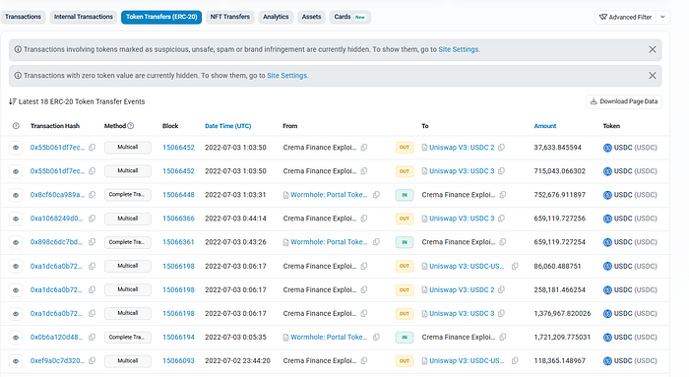Select date 2022-07-02 23:44:20
Image resolution: width=689 pixels, height=377 pixels.
pos(237,360)
